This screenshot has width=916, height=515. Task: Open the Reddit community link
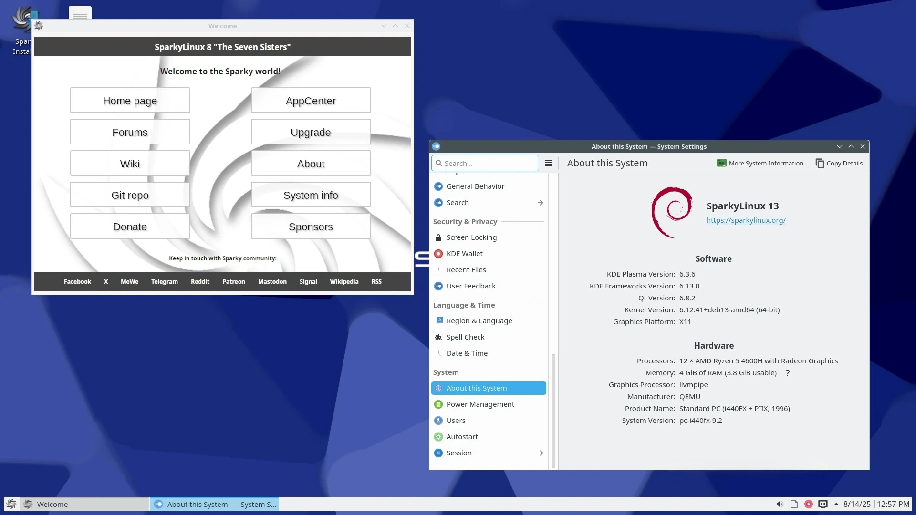pos(200,282)
